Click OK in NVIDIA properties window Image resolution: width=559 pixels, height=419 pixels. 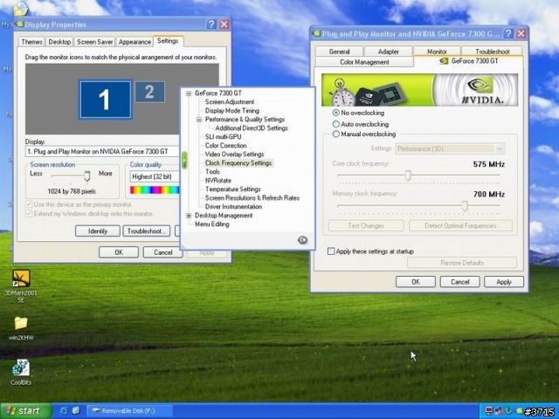tap(416, 282)
